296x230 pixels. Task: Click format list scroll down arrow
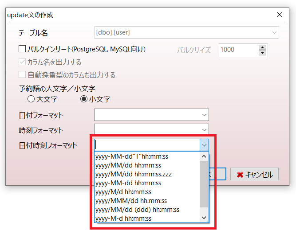coord(204,218)
